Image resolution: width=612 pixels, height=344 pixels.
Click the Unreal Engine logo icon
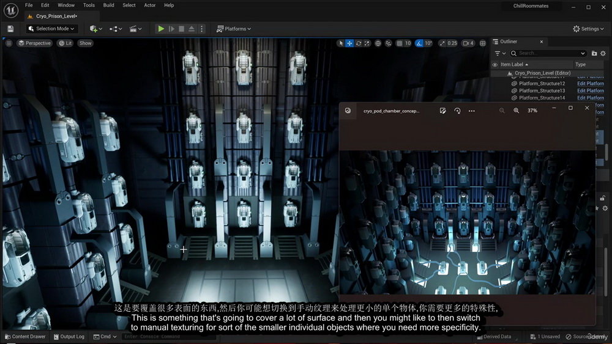point(11,10)
